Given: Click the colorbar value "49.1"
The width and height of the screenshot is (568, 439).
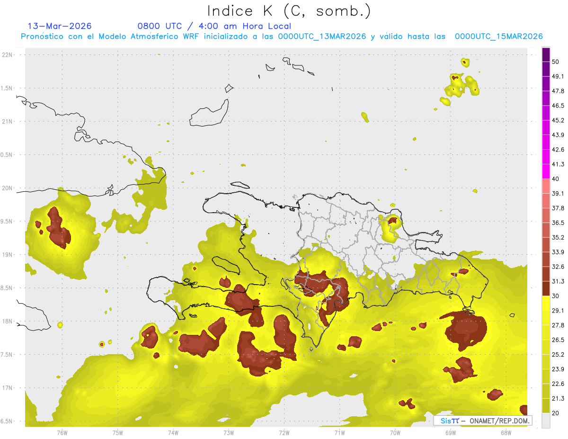Looking at the screenshot, I should coord(558,77).
